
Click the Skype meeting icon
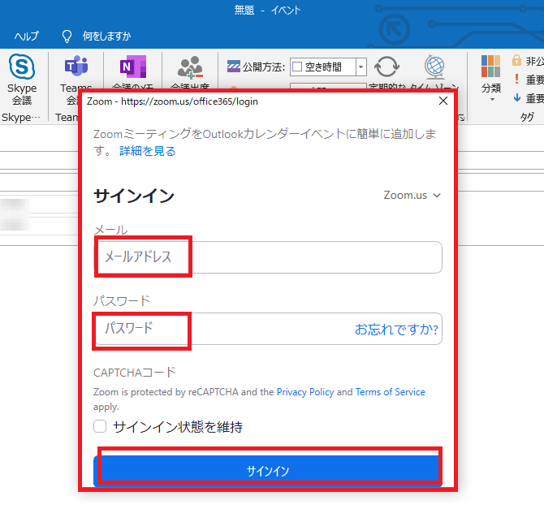(x=21, y=67)
